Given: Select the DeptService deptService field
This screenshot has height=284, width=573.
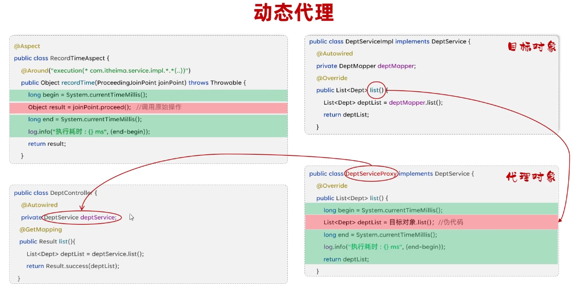Looking at the screenshot, I should [80, 217].
